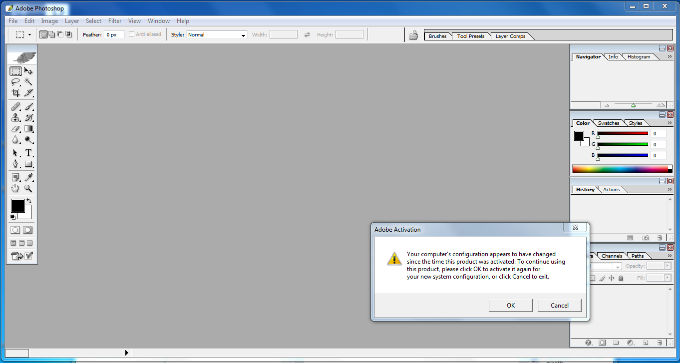
Task: Select the Clone Stamp tool
Action: 15,118
